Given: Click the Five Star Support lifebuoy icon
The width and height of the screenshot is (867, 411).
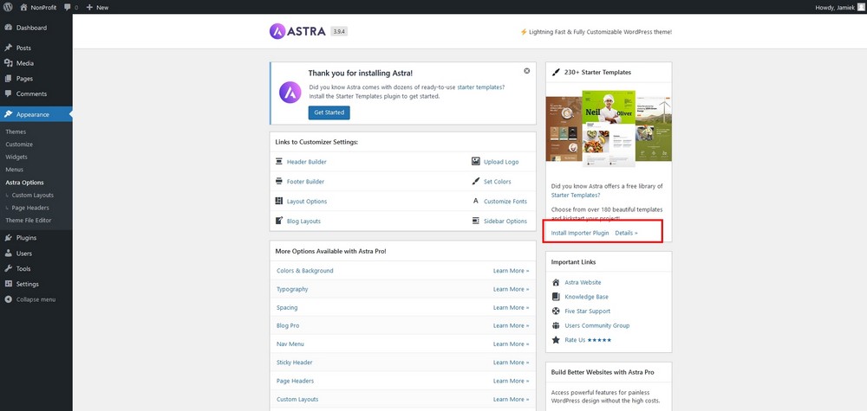Looking at the screenshot, I should (x=556, y=311).
